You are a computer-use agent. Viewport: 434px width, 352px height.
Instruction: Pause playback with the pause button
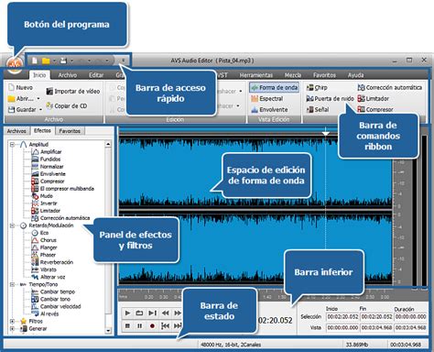click(x=140, y=326)
